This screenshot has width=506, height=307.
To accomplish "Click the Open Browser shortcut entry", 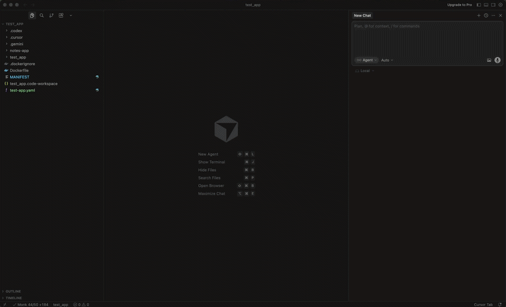I will 226,186.
